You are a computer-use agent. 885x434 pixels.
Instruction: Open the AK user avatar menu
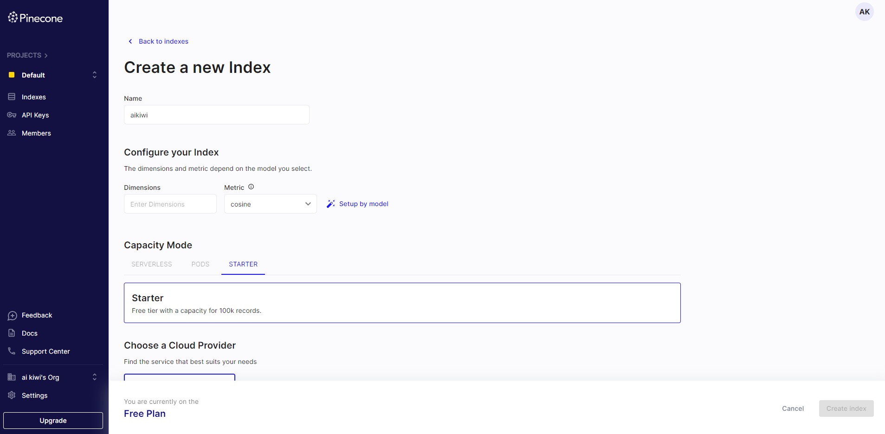pyautogui.click(x=864, y=12)
